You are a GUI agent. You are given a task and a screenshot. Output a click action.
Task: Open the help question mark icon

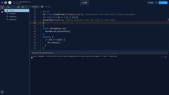click(x=2, y=92)
